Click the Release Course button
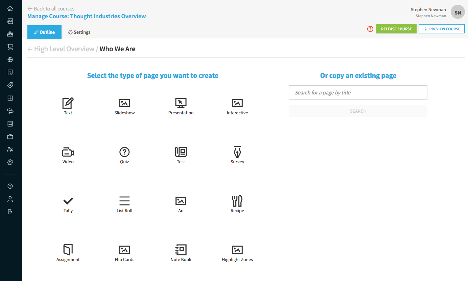468x281 pixels. [x=396, y=29]
